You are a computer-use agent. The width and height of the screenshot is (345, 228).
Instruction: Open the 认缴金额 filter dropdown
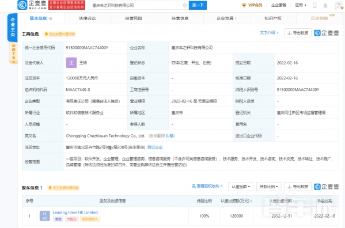click(x=241, y=187)
